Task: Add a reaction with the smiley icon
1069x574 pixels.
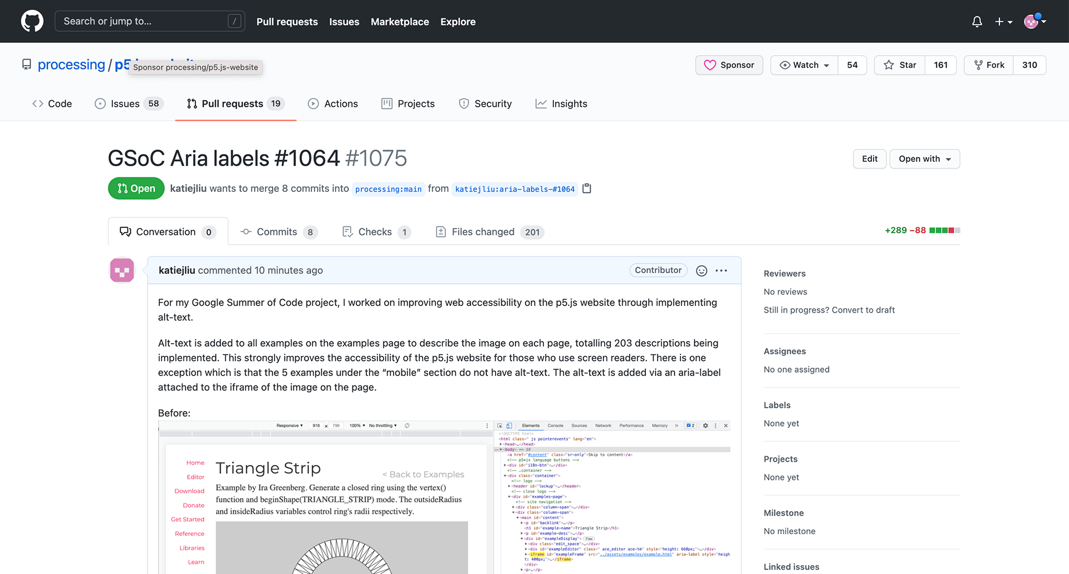Action: [x=702, y=270]
